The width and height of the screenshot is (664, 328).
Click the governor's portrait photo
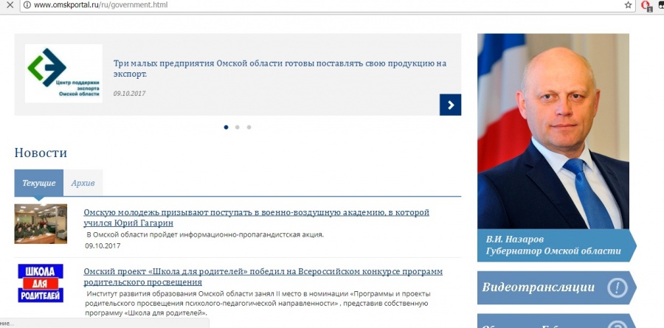[x=553, y=131]
